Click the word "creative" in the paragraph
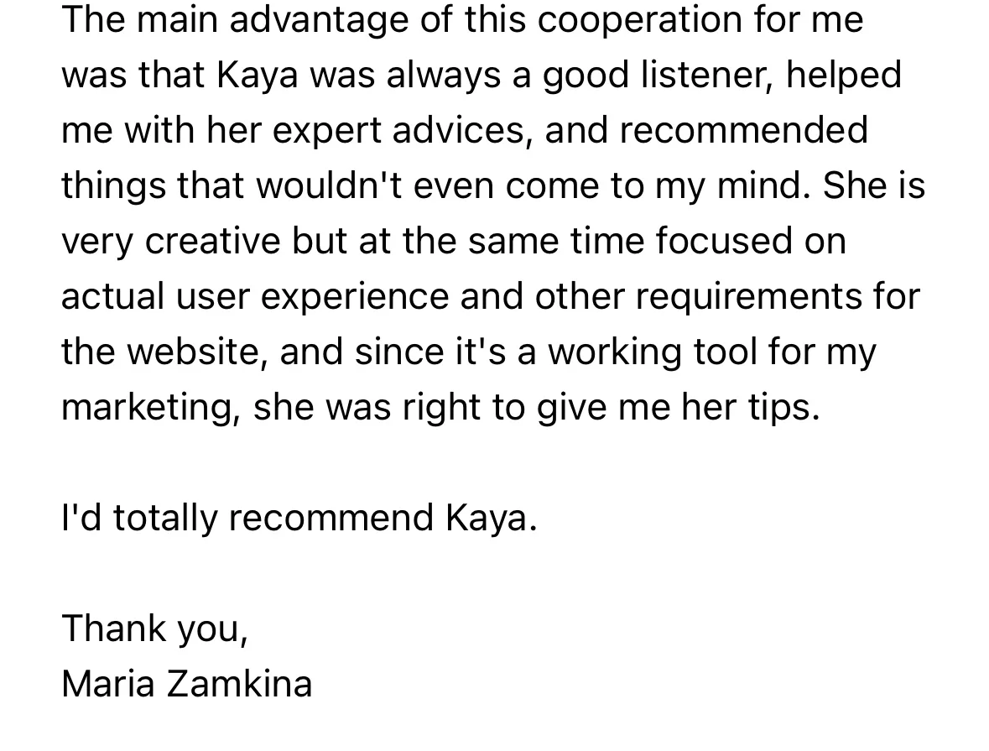Viewport: 989px width, 751px height. 212,241
